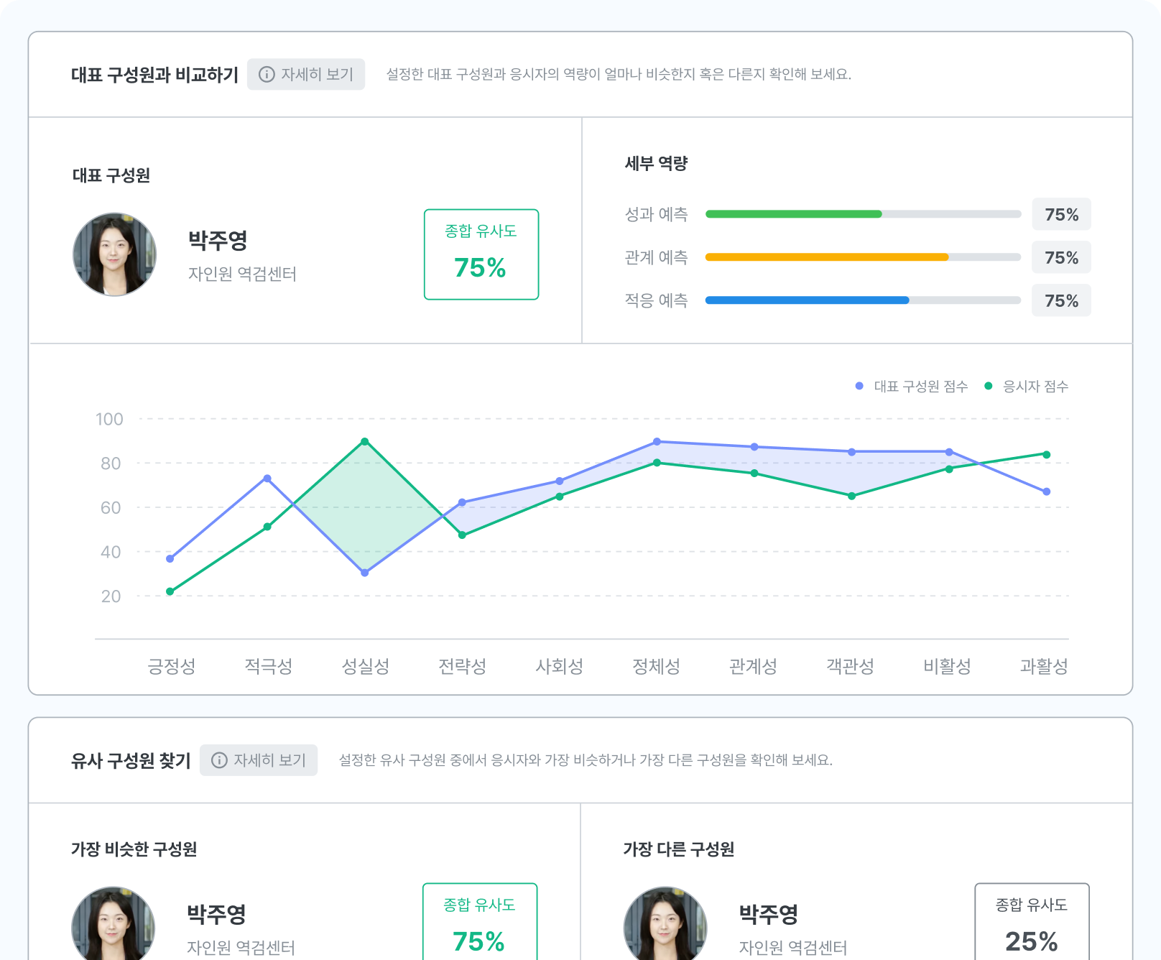Click purple data point at 과활성
This screenshot has width=1161, height=960.
click(x=1046, y=491)
